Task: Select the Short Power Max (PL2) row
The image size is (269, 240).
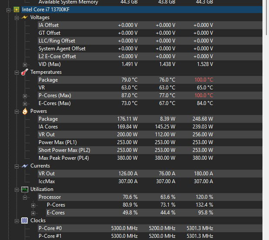Action: [150, 150]
